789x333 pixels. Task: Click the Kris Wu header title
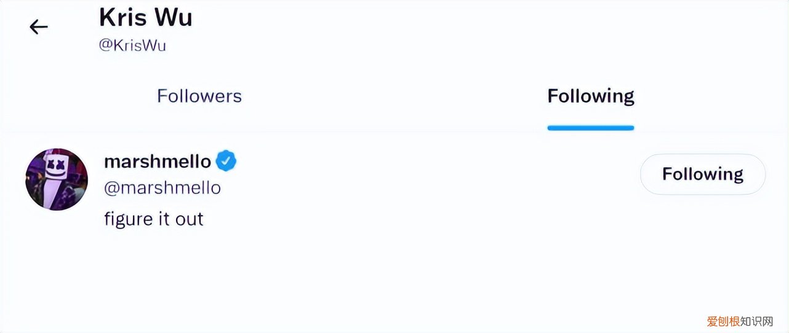click(x=145, y=17)
